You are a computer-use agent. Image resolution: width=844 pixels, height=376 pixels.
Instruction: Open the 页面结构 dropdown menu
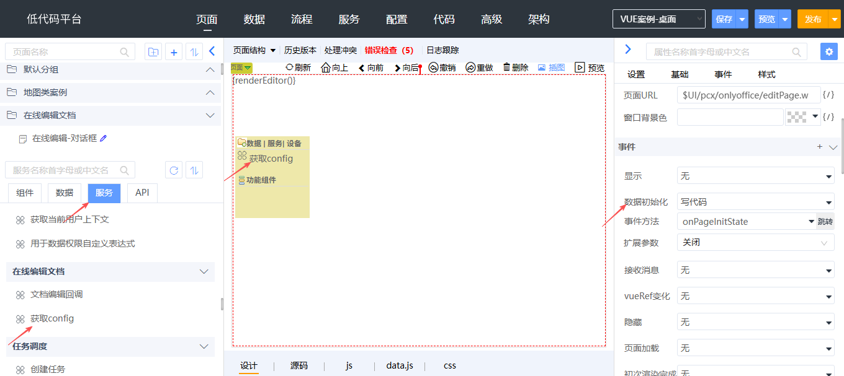tap(254, 50)
